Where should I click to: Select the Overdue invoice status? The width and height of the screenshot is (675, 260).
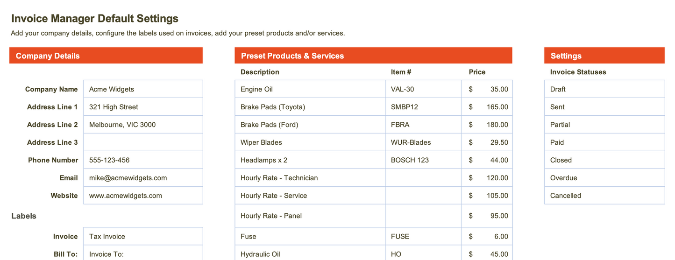pyautogui.click(x=604, y=178)
